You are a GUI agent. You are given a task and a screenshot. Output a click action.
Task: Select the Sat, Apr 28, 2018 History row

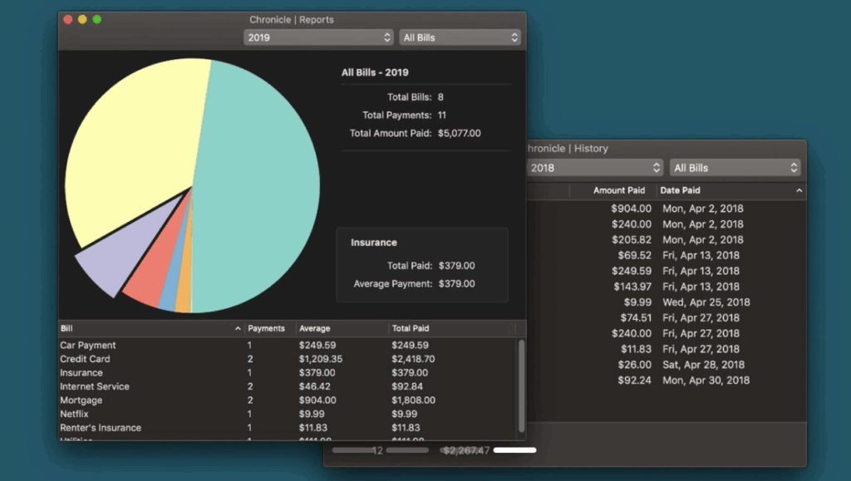coord(667,365)
